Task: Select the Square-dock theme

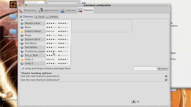Action: [x=32, y=39]
